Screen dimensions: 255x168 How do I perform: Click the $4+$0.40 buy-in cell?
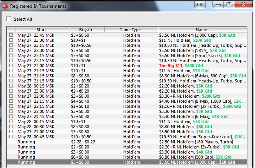[x=80, y=101]
